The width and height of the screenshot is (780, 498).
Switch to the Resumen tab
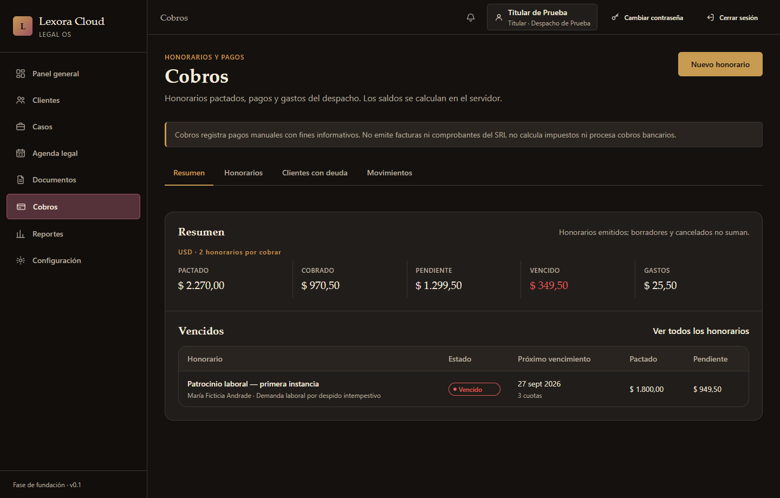click(x=189, y=173)
